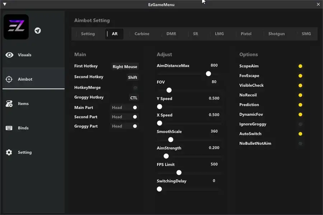Click the Right Mouse first hotkey button

(x=125, y=67)
